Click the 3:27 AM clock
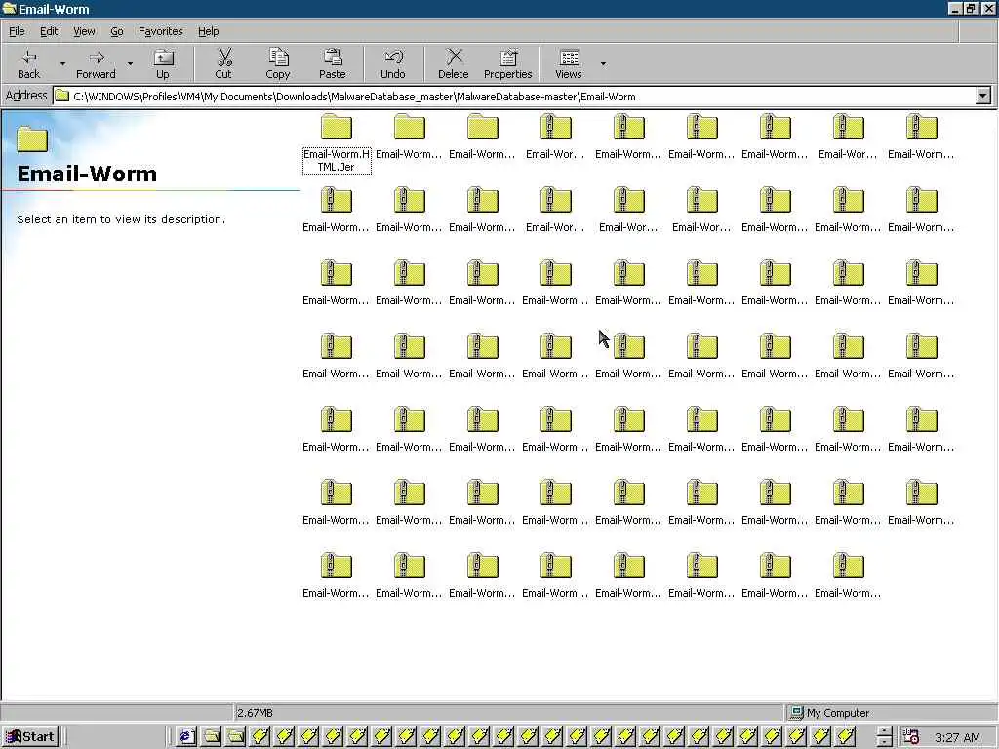The width and height of the screenshot is (999, 749). pos(957,737)
